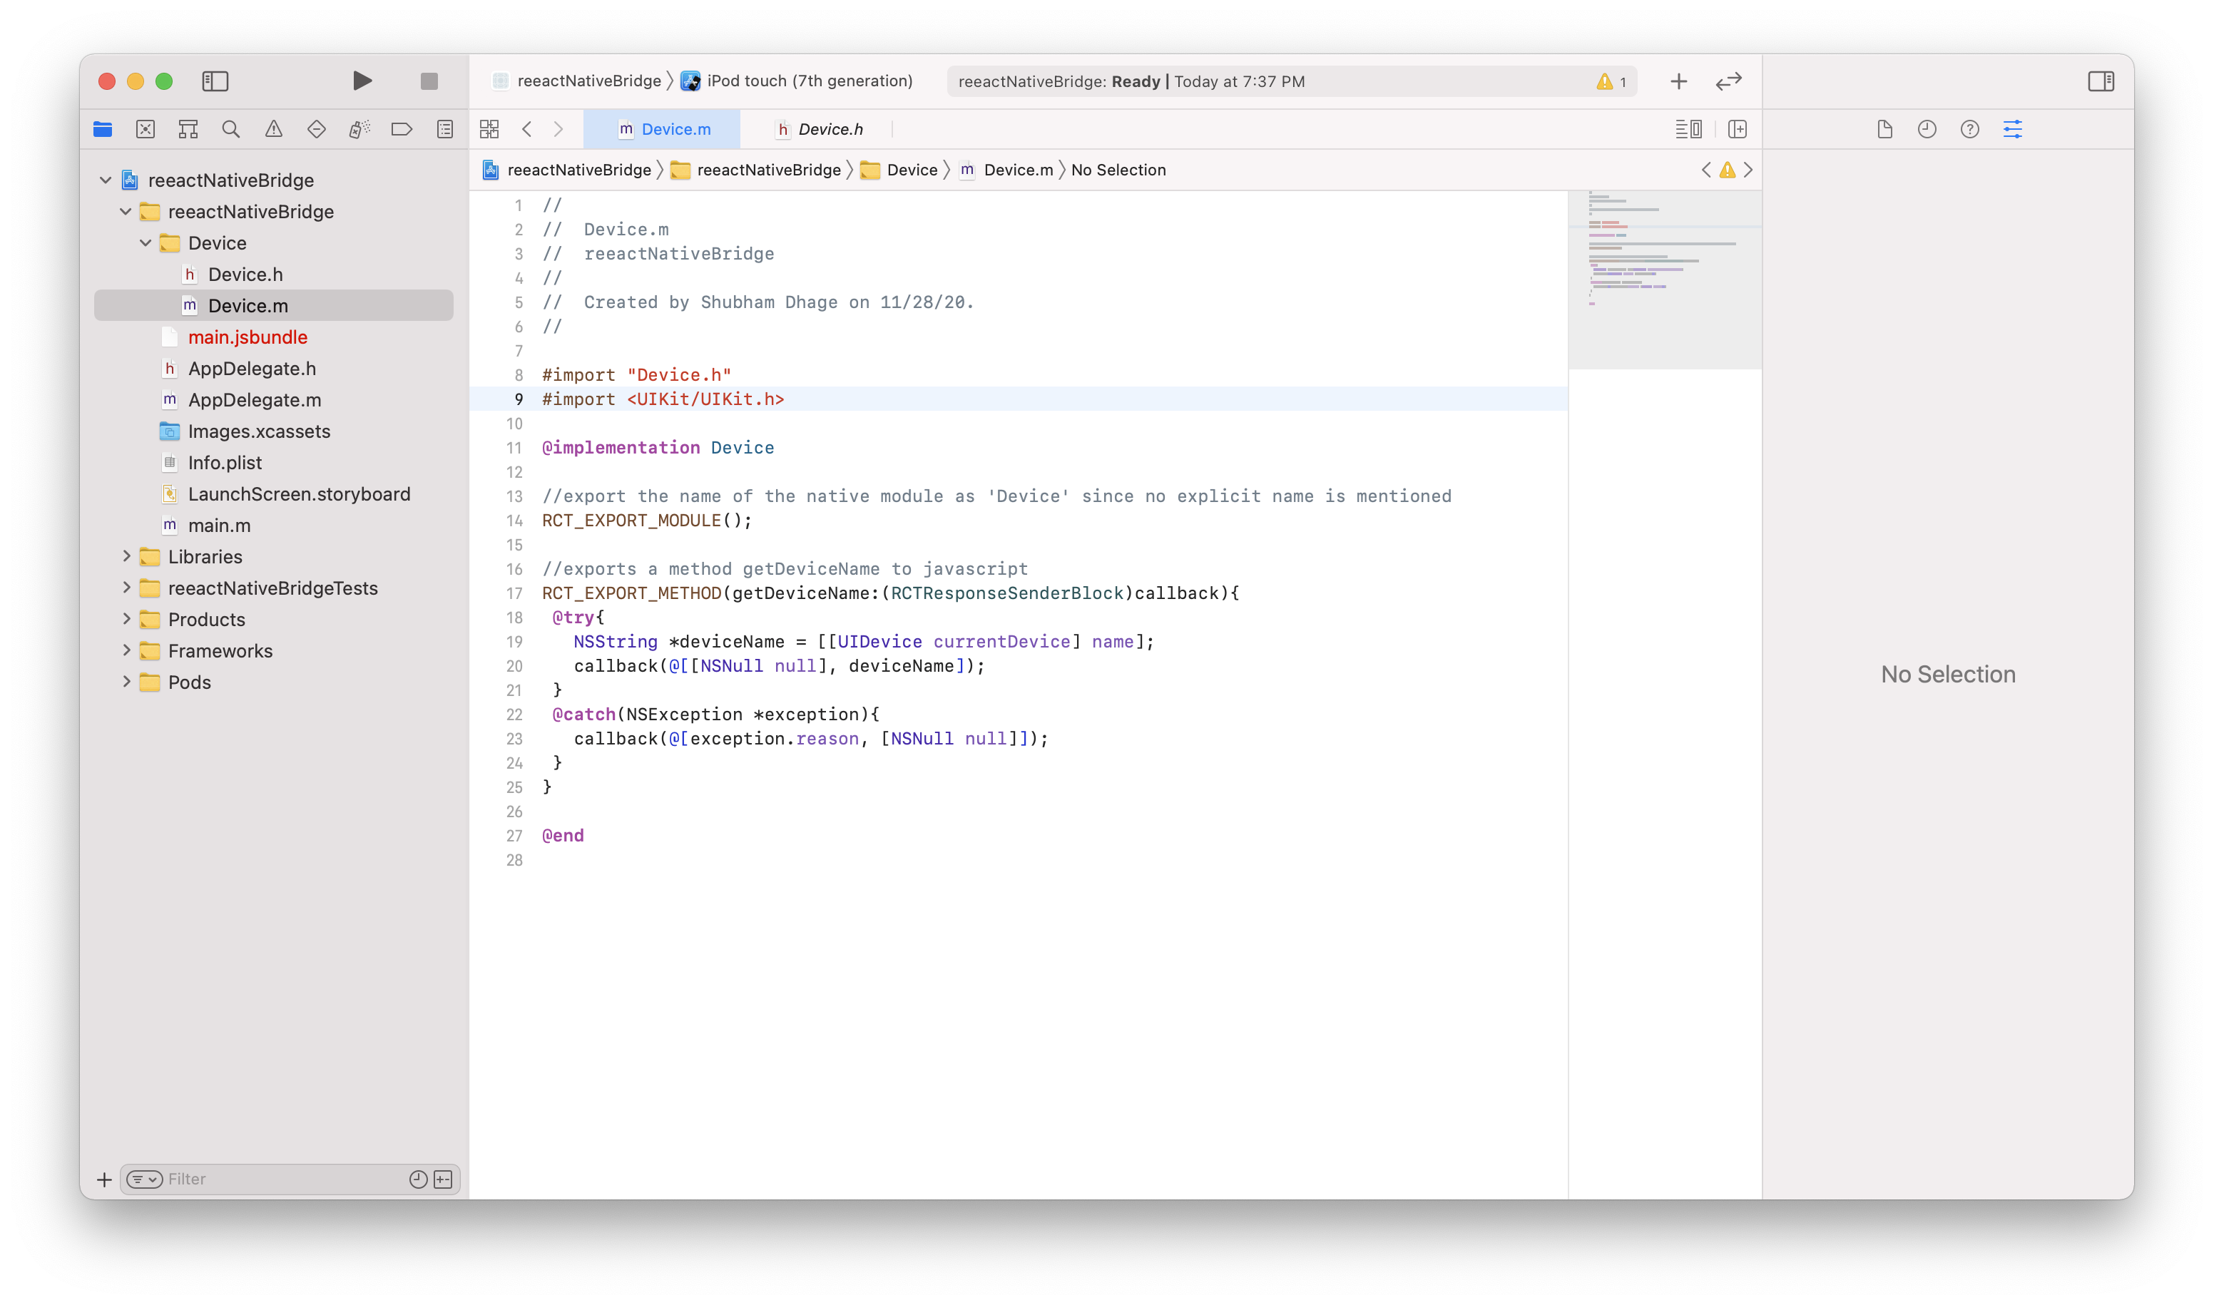
Task: Add a new file with the navigator plus button
Action: (x=104, y=1179)
